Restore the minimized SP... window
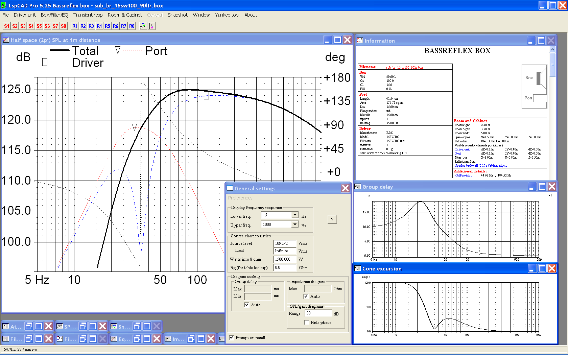The image size is (568, 355). [83, 326]
